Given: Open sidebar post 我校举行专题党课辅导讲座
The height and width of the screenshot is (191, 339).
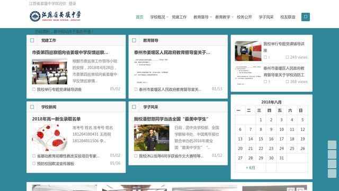Looking at the screenshot, I should 284,47.
